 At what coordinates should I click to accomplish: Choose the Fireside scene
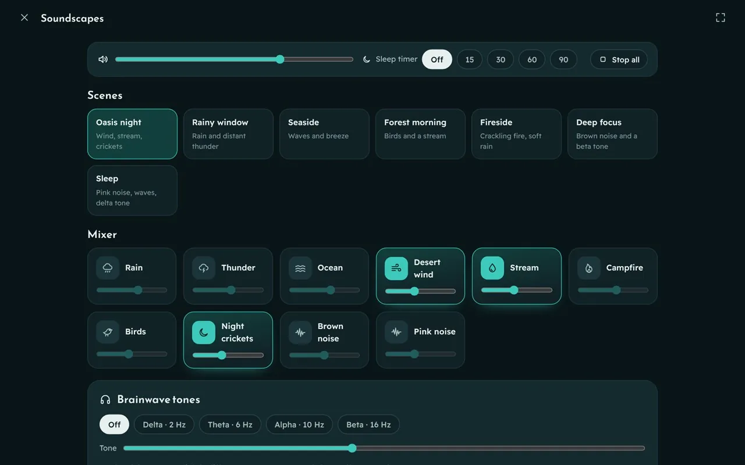516,134
